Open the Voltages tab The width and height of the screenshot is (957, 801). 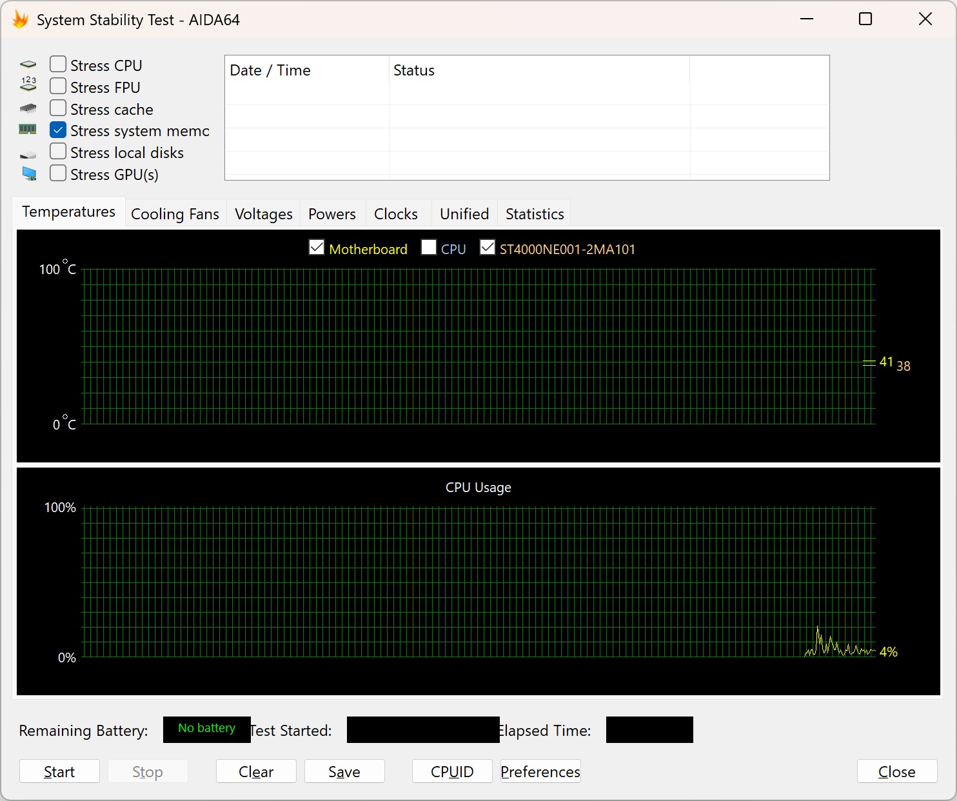(x=264, y=213)
